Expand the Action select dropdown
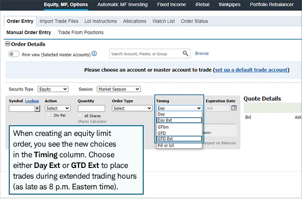The height and width of the screenshot is (199, 302). [57, 108]
